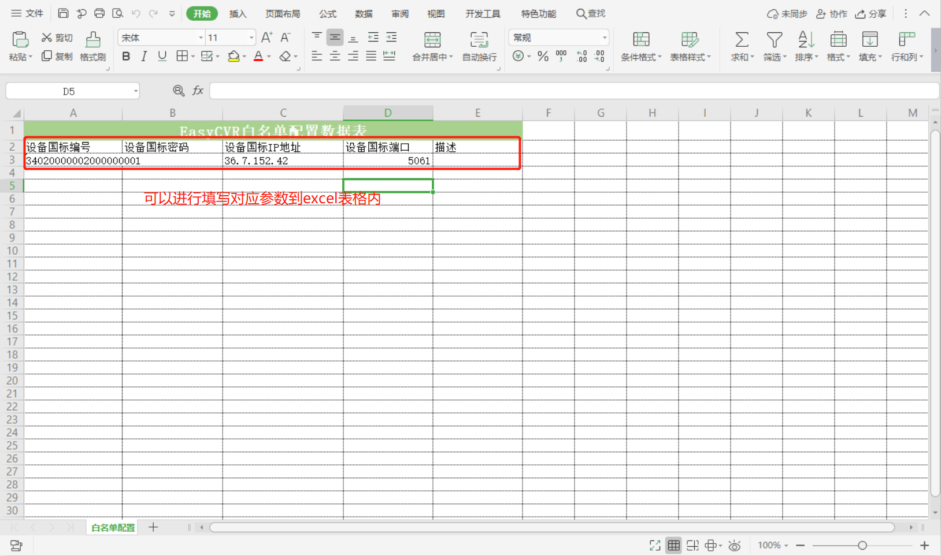This screenshot has height=556, width=941.
Task: Toggle italic formatting
Action: (144, 56)
